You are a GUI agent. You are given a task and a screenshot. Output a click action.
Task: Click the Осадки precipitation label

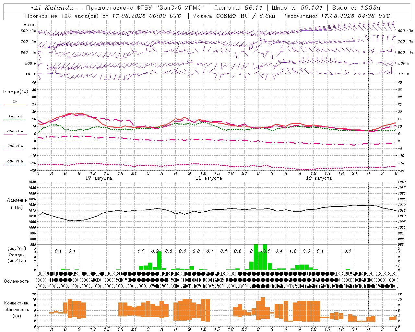(17, 255)
